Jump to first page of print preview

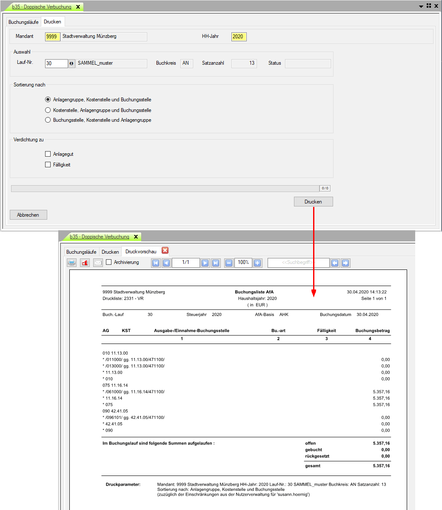156,263
